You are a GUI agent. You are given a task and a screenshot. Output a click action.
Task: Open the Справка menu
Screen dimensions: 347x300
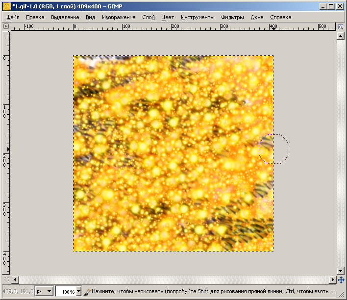[281, 17]
